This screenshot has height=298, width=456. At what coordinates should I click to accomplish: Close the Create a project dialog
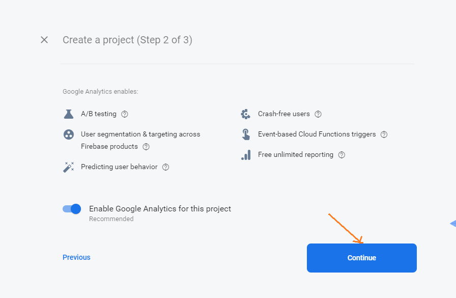(44, 40)
